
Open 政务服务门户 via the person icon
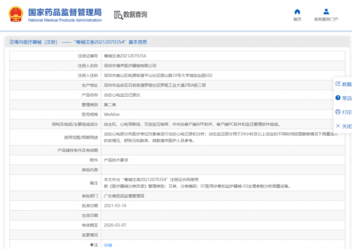coord(326,12)
